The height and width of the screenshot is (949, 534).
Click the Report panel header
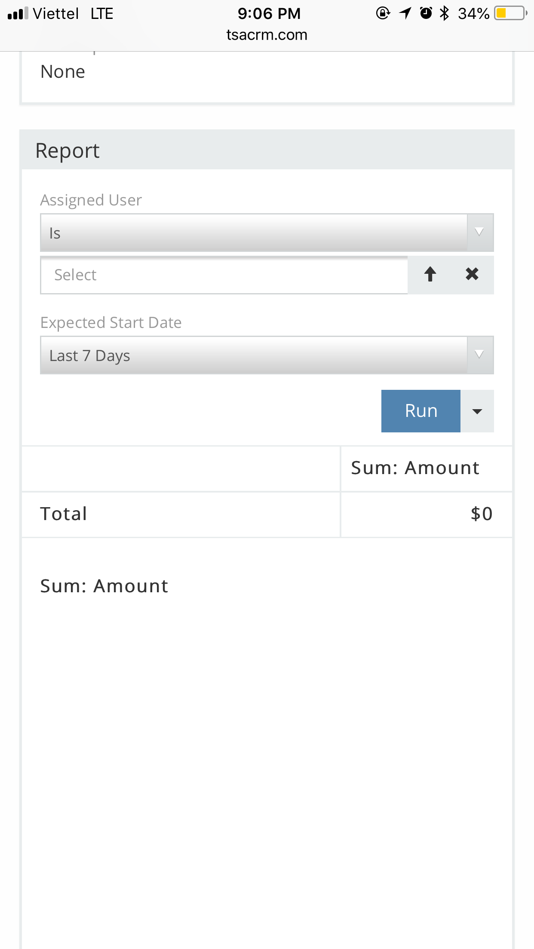[x=267, y=150]
